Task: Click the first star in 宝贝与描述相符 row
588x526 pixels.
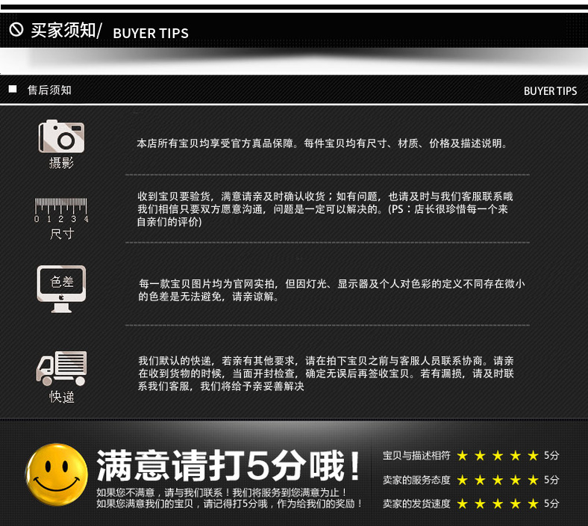Action: (x=462, y=456)
